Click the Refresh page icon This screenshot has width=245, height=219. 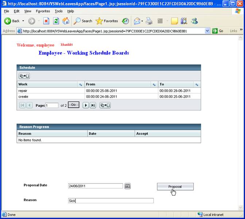(56, 21)
